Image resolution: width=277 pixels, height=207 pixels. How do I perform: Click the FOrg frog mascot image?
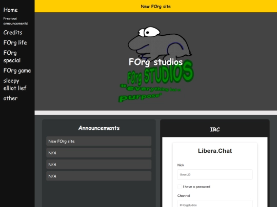tap(160, 44)
